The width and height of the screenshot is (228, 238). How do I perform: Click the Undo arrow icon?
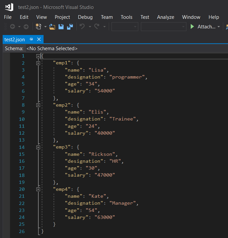click(82, 26)
